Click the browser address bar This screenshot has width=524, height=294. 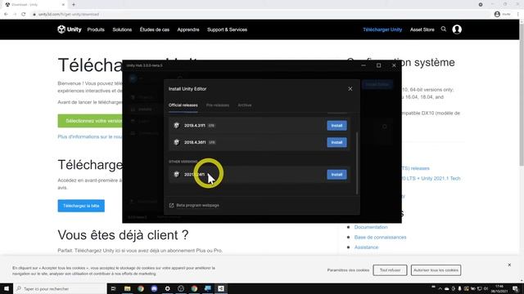coord(260,15)
